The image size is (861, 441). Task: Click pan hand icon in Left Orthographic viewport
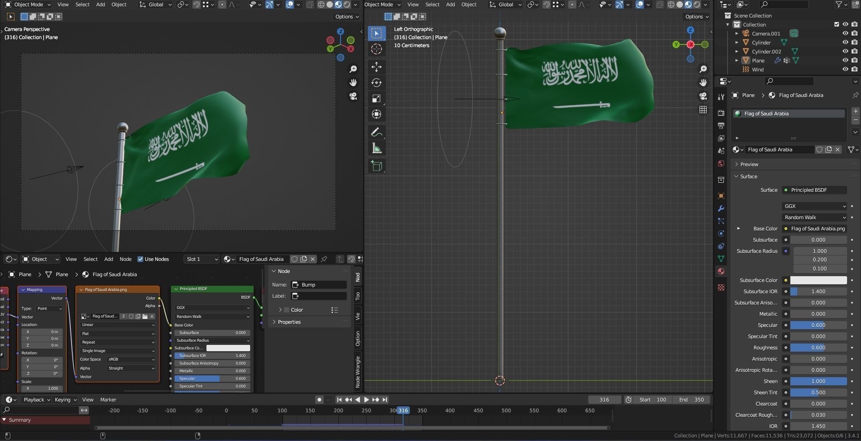(x=703, y=83)
